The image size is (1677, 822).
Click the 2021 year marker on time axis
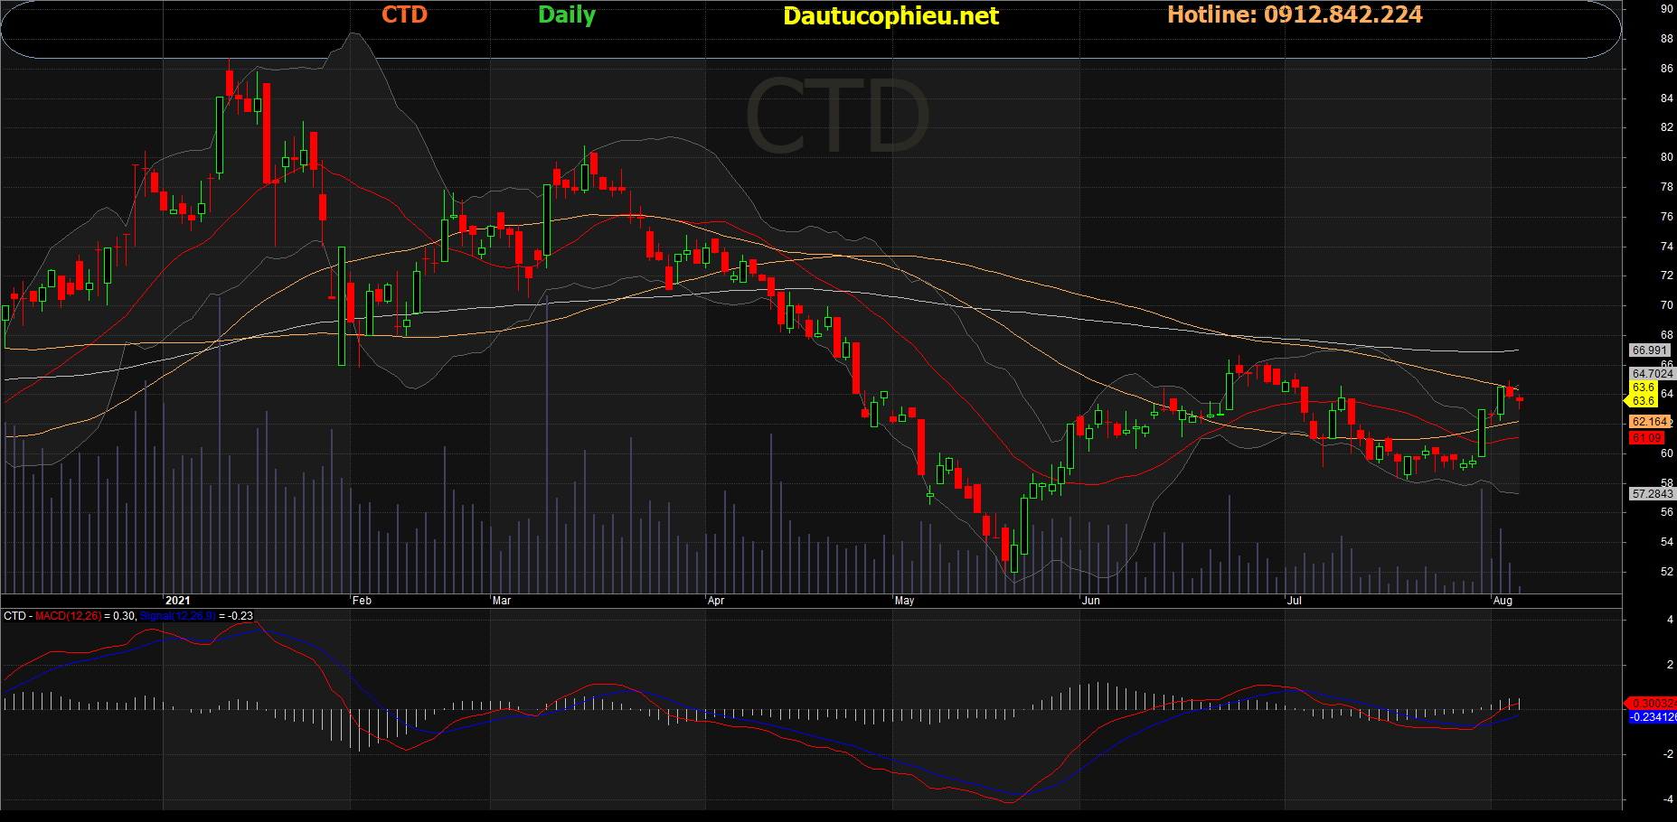pos(178,601)
